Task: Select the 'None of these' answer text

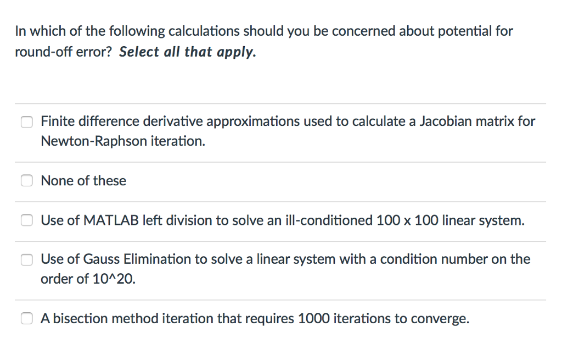Action: coord(83,180)
